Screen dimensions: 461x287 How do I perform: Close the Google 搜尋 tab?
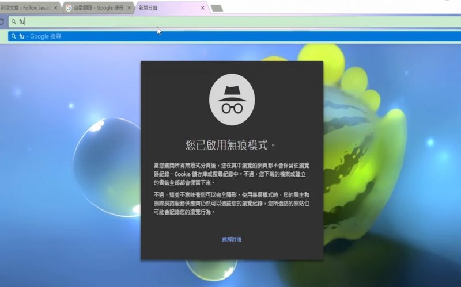[129, 8]
